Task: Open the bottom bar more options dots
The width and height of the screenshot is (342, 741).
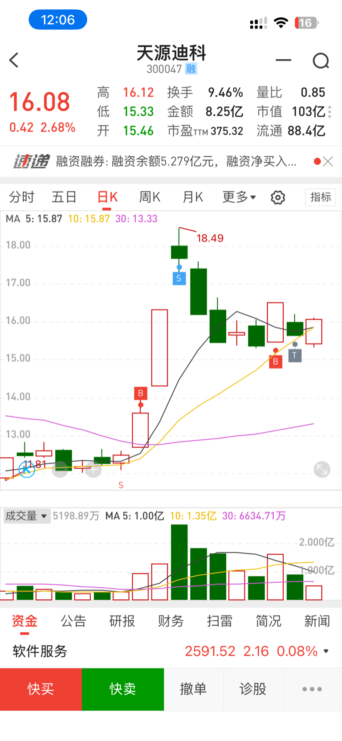Action: [x=312, y=689]
